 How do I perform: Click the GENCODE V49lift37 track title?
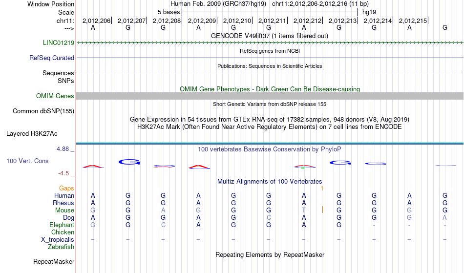[x=270, y=36]
